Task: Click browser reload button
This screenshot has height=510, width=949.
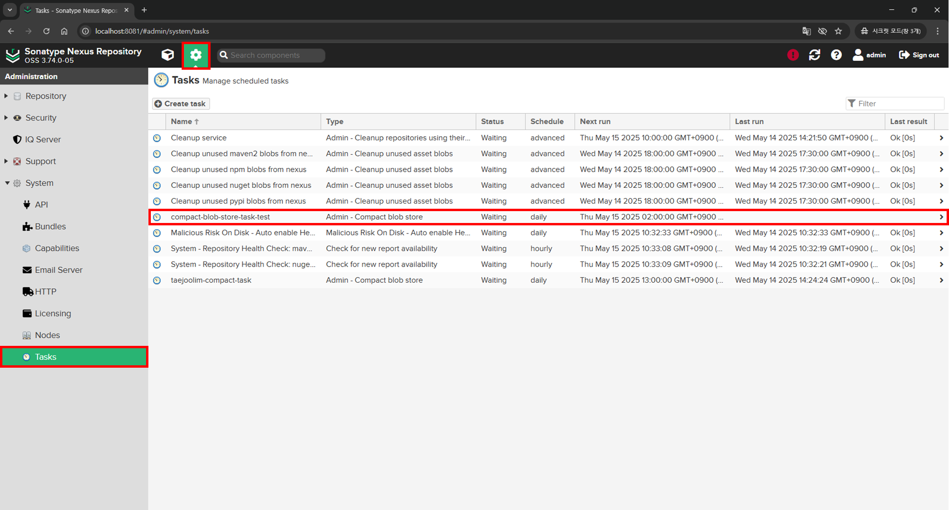Action: [46, 31]
